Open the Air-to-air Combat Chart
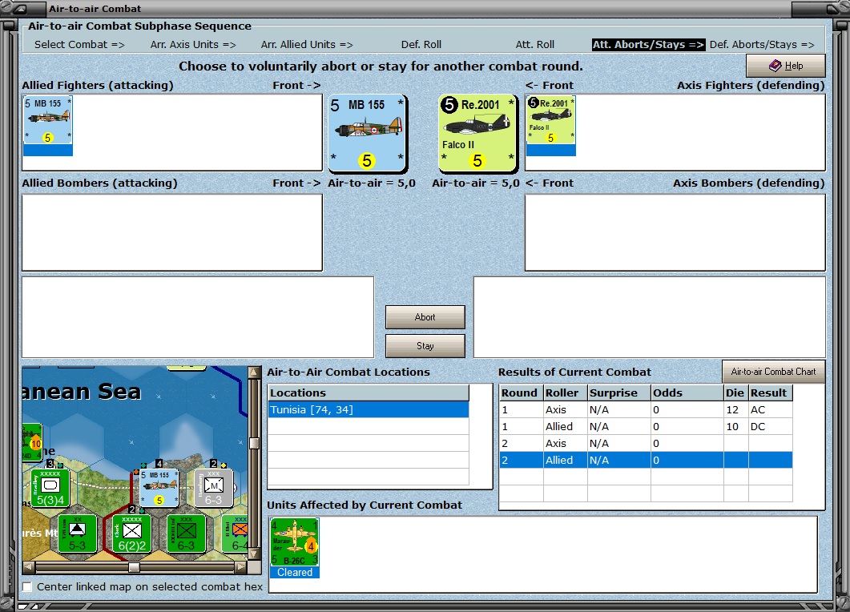Image resolution: width=850 pixels, height=612 pixels. pos(773,372)
